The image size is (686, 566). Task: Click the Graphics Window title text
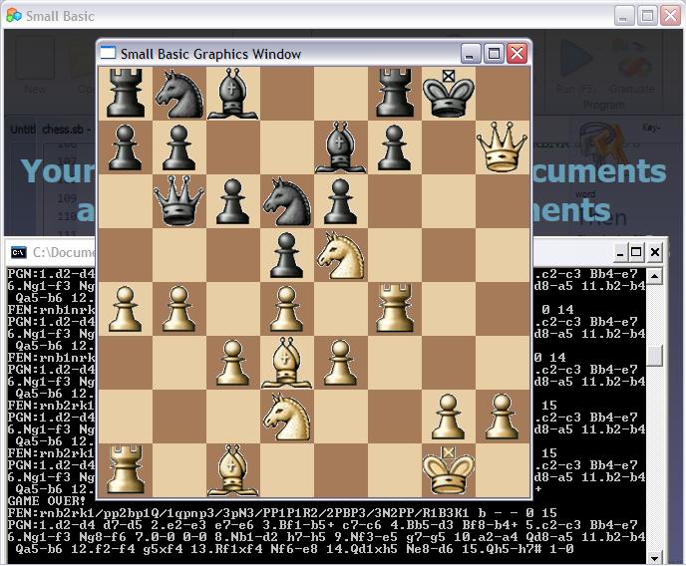tap(210, 54)
